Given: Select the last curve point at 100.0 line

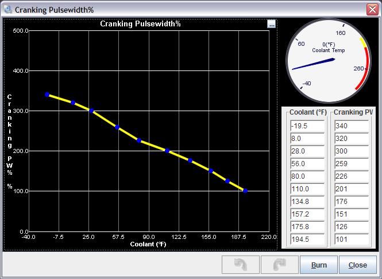Looking at the screenshot, I should [x=245, y=191].
